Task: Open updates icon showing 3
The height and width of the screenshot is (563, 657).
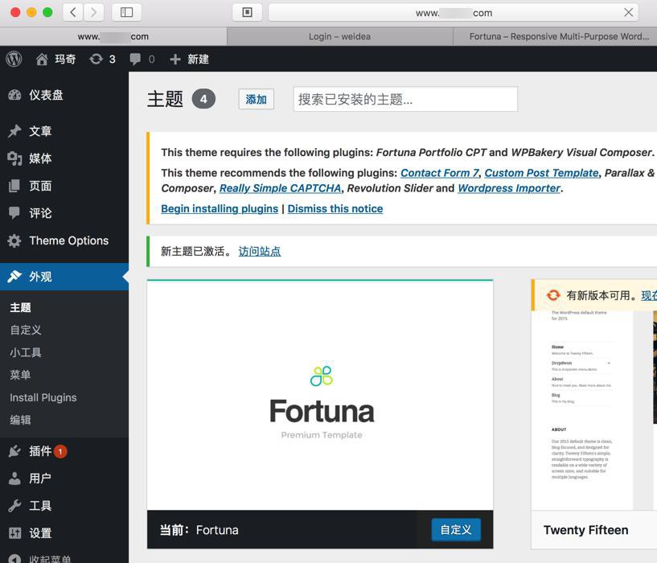Action: click(x=102, y=59)
